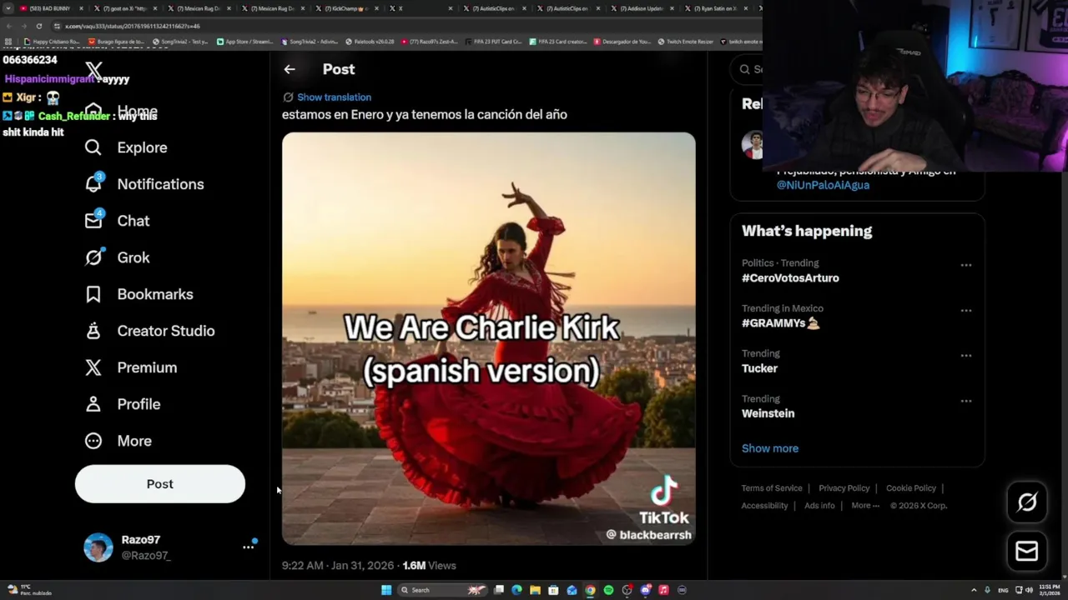Switch to the Addison Update tab
This screenshot has height=600, width=1068.
pyautogui.click(x=645, y=8)
